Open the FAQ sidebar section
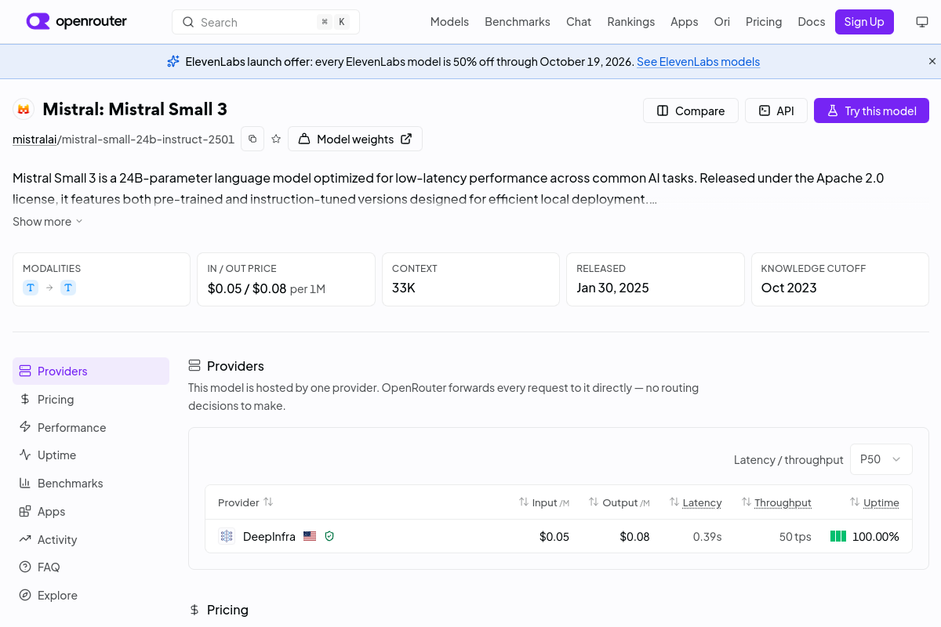 tap(91, 567)
